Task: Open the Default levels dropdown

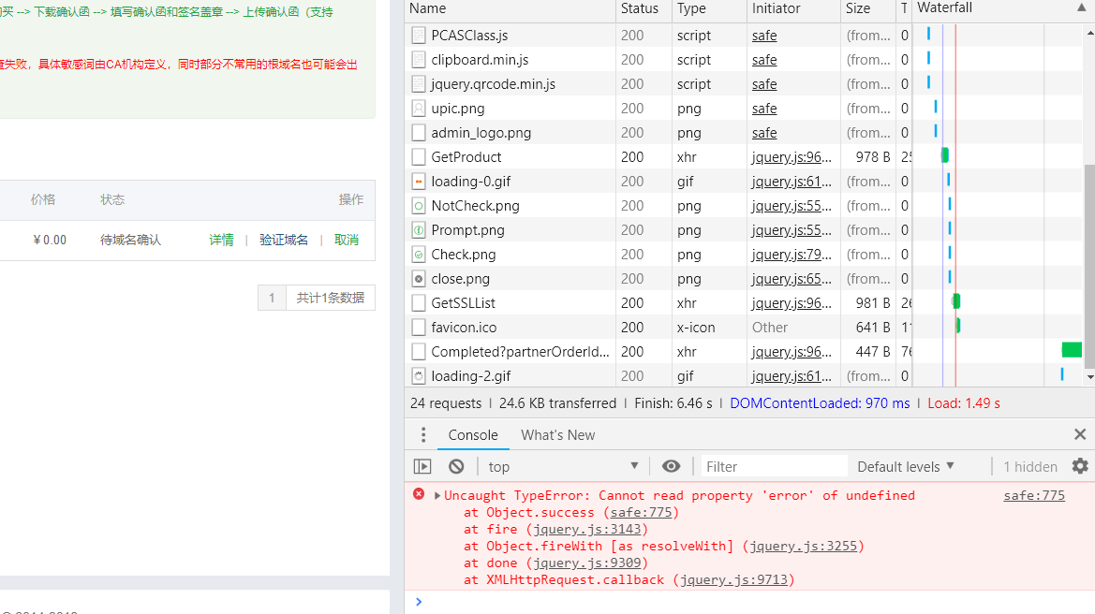Action: click(x=906, y=466)
